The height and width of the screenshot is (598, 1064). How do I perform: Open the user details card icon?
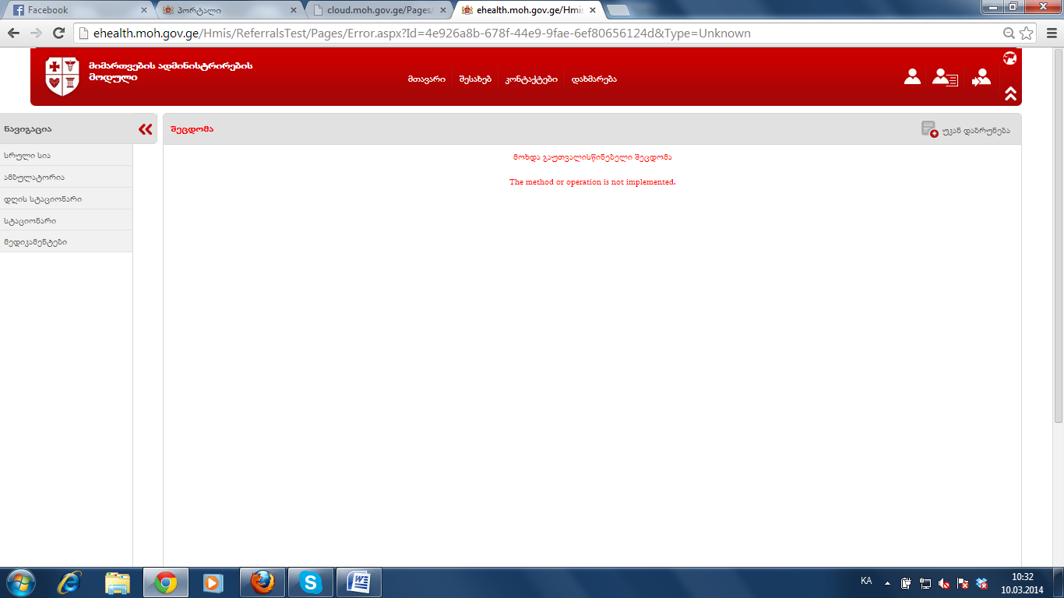[x=945, y=77]
